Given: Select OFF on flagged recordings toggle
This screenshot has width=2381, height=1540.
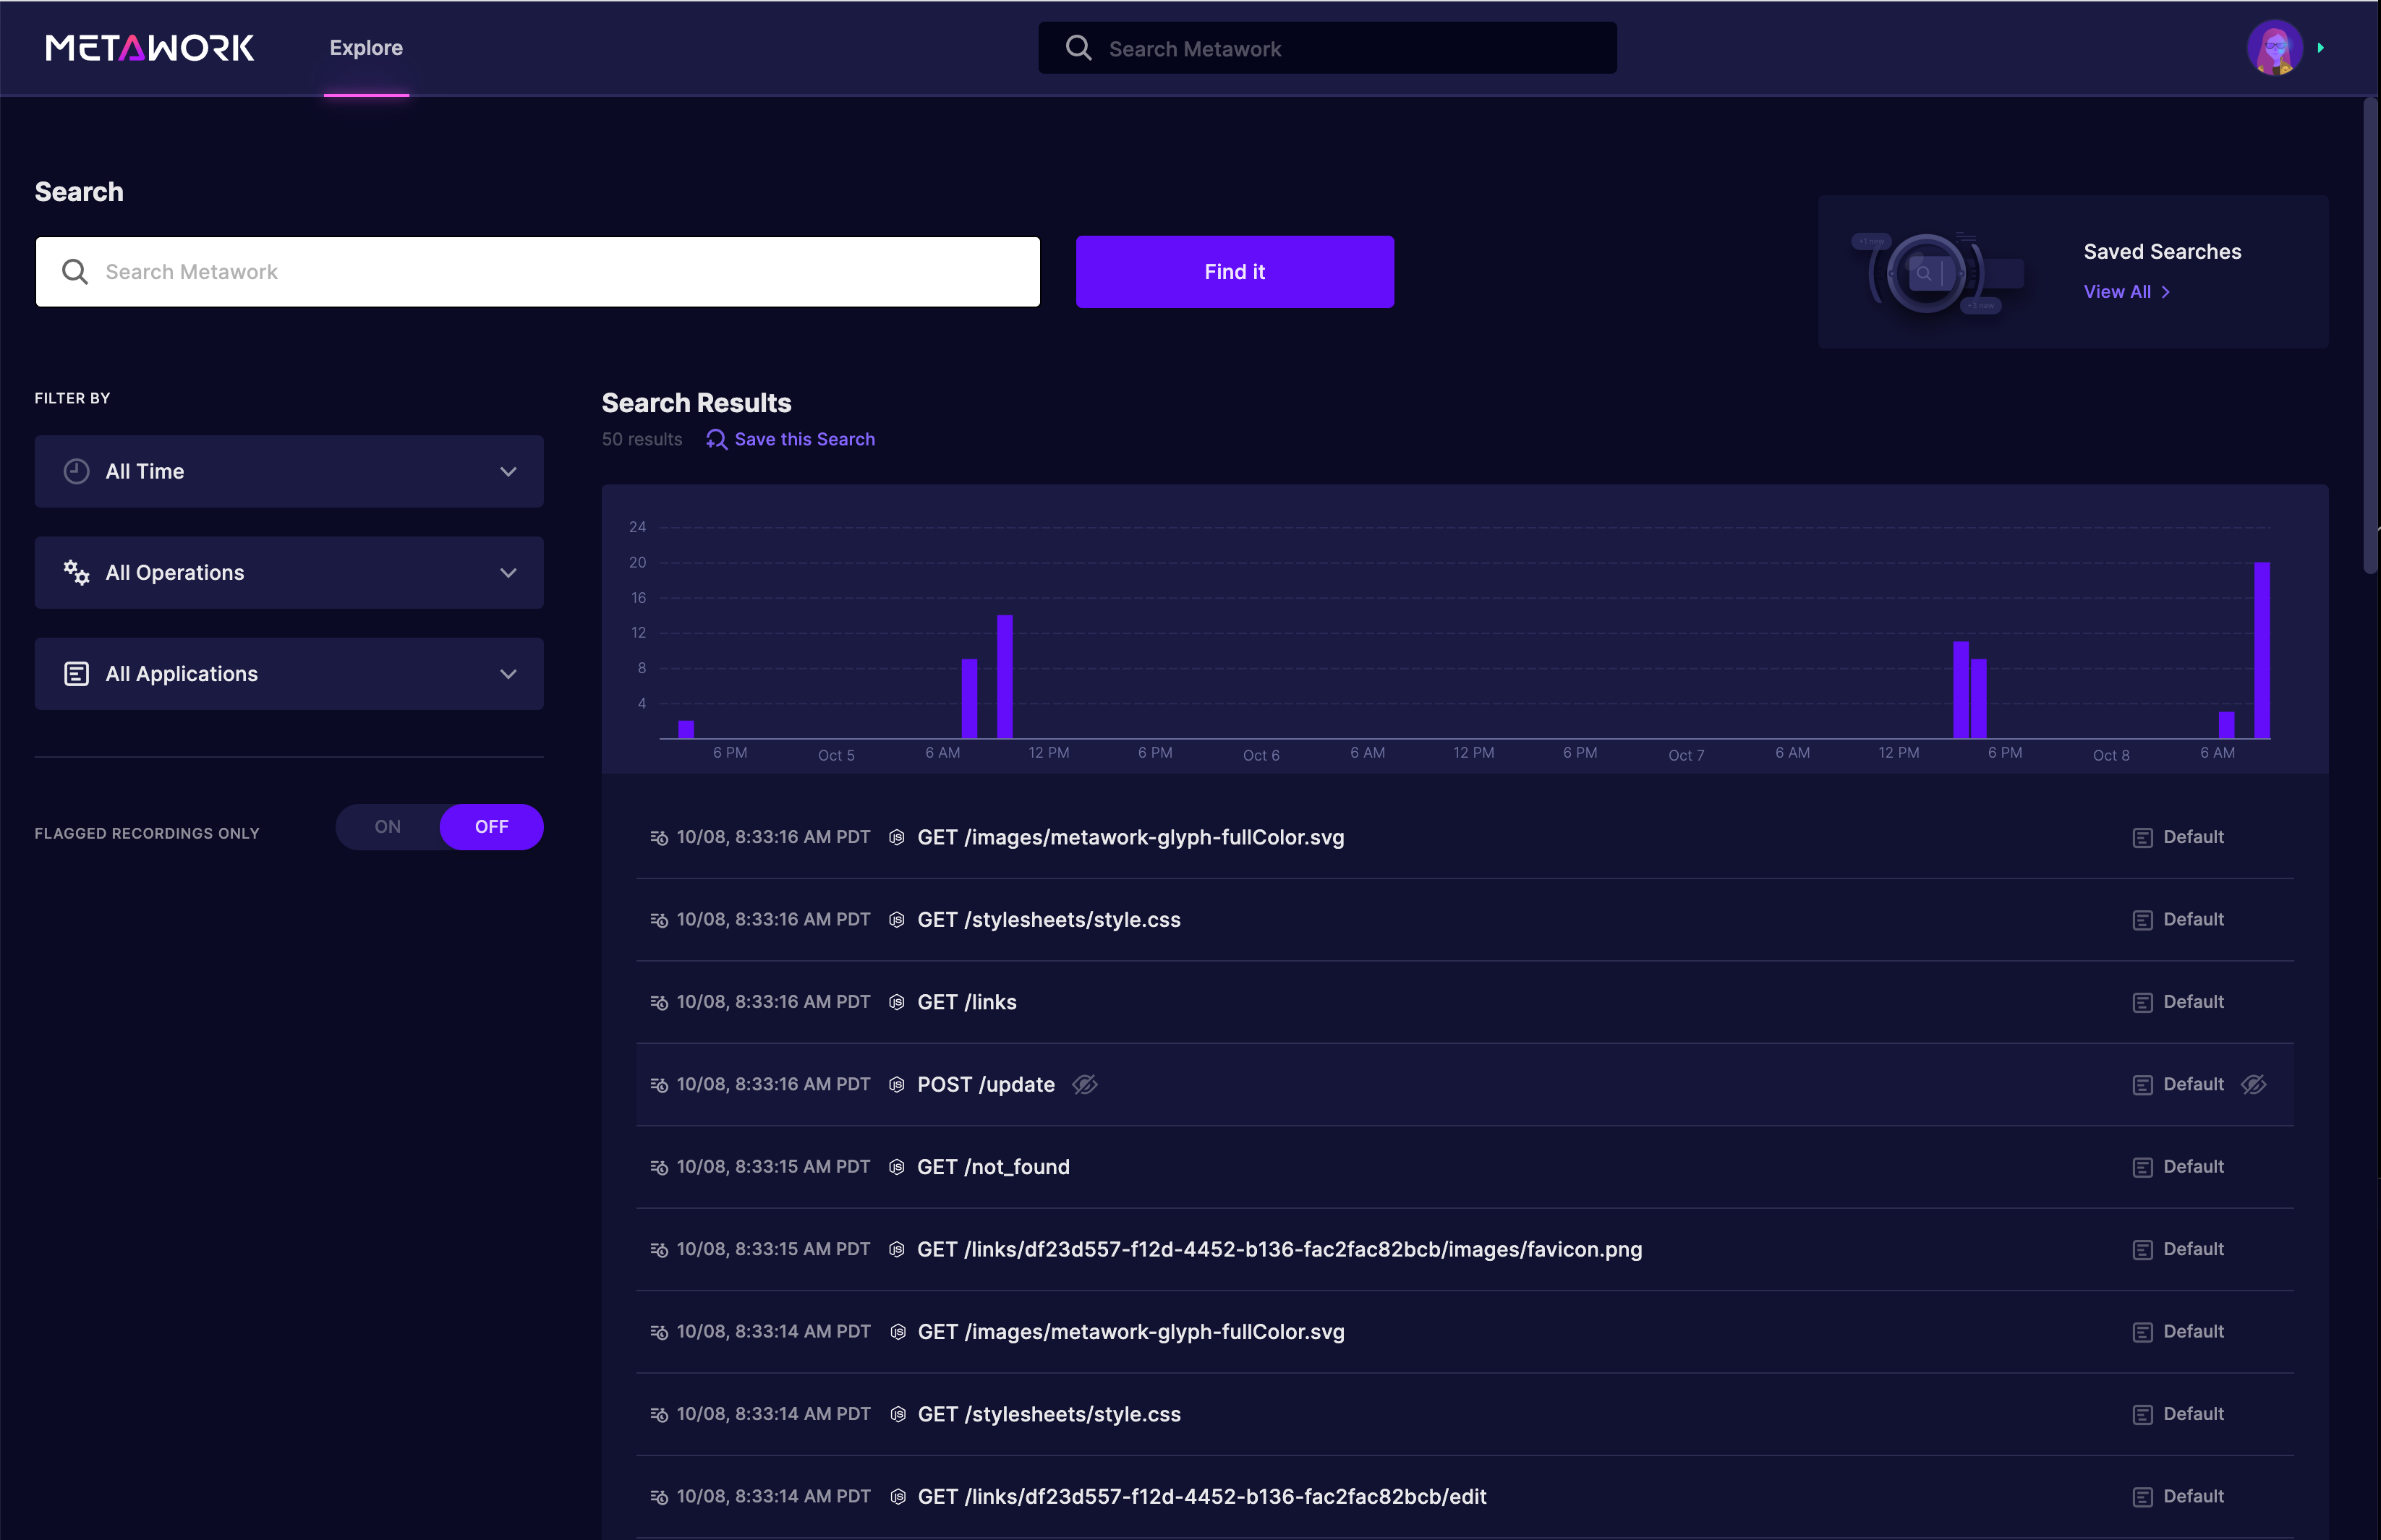Looking at the screenshot, I should point(491,827).
